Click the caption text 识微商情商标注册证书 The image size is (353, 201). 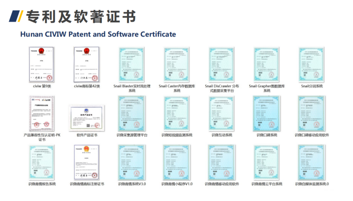click(87, 184)
